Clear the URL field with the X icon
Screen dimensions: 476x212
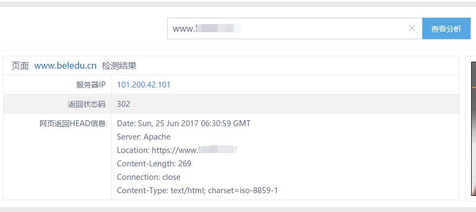[x=412, y=28]
